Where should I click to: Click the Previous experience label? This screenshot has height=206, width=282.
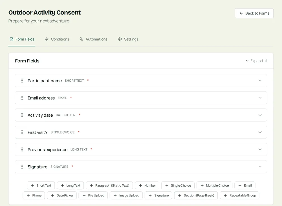coord(47,150)
